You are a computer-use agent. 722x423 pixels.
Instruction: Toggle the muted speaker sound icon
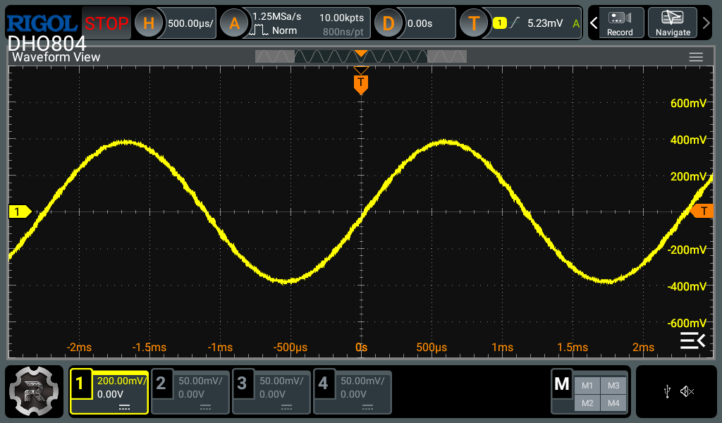click(687, 392)
